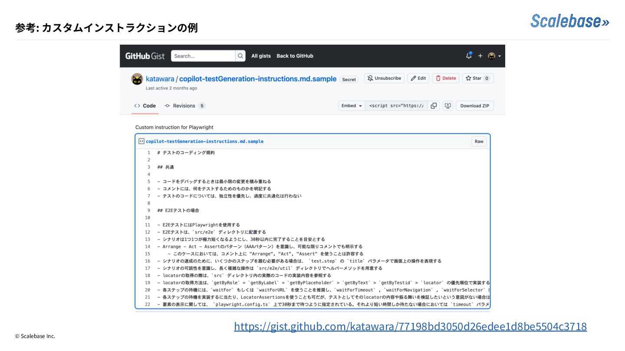625x351 pixels.
Task: Click line number 9
Action: [x=148, y=210]
